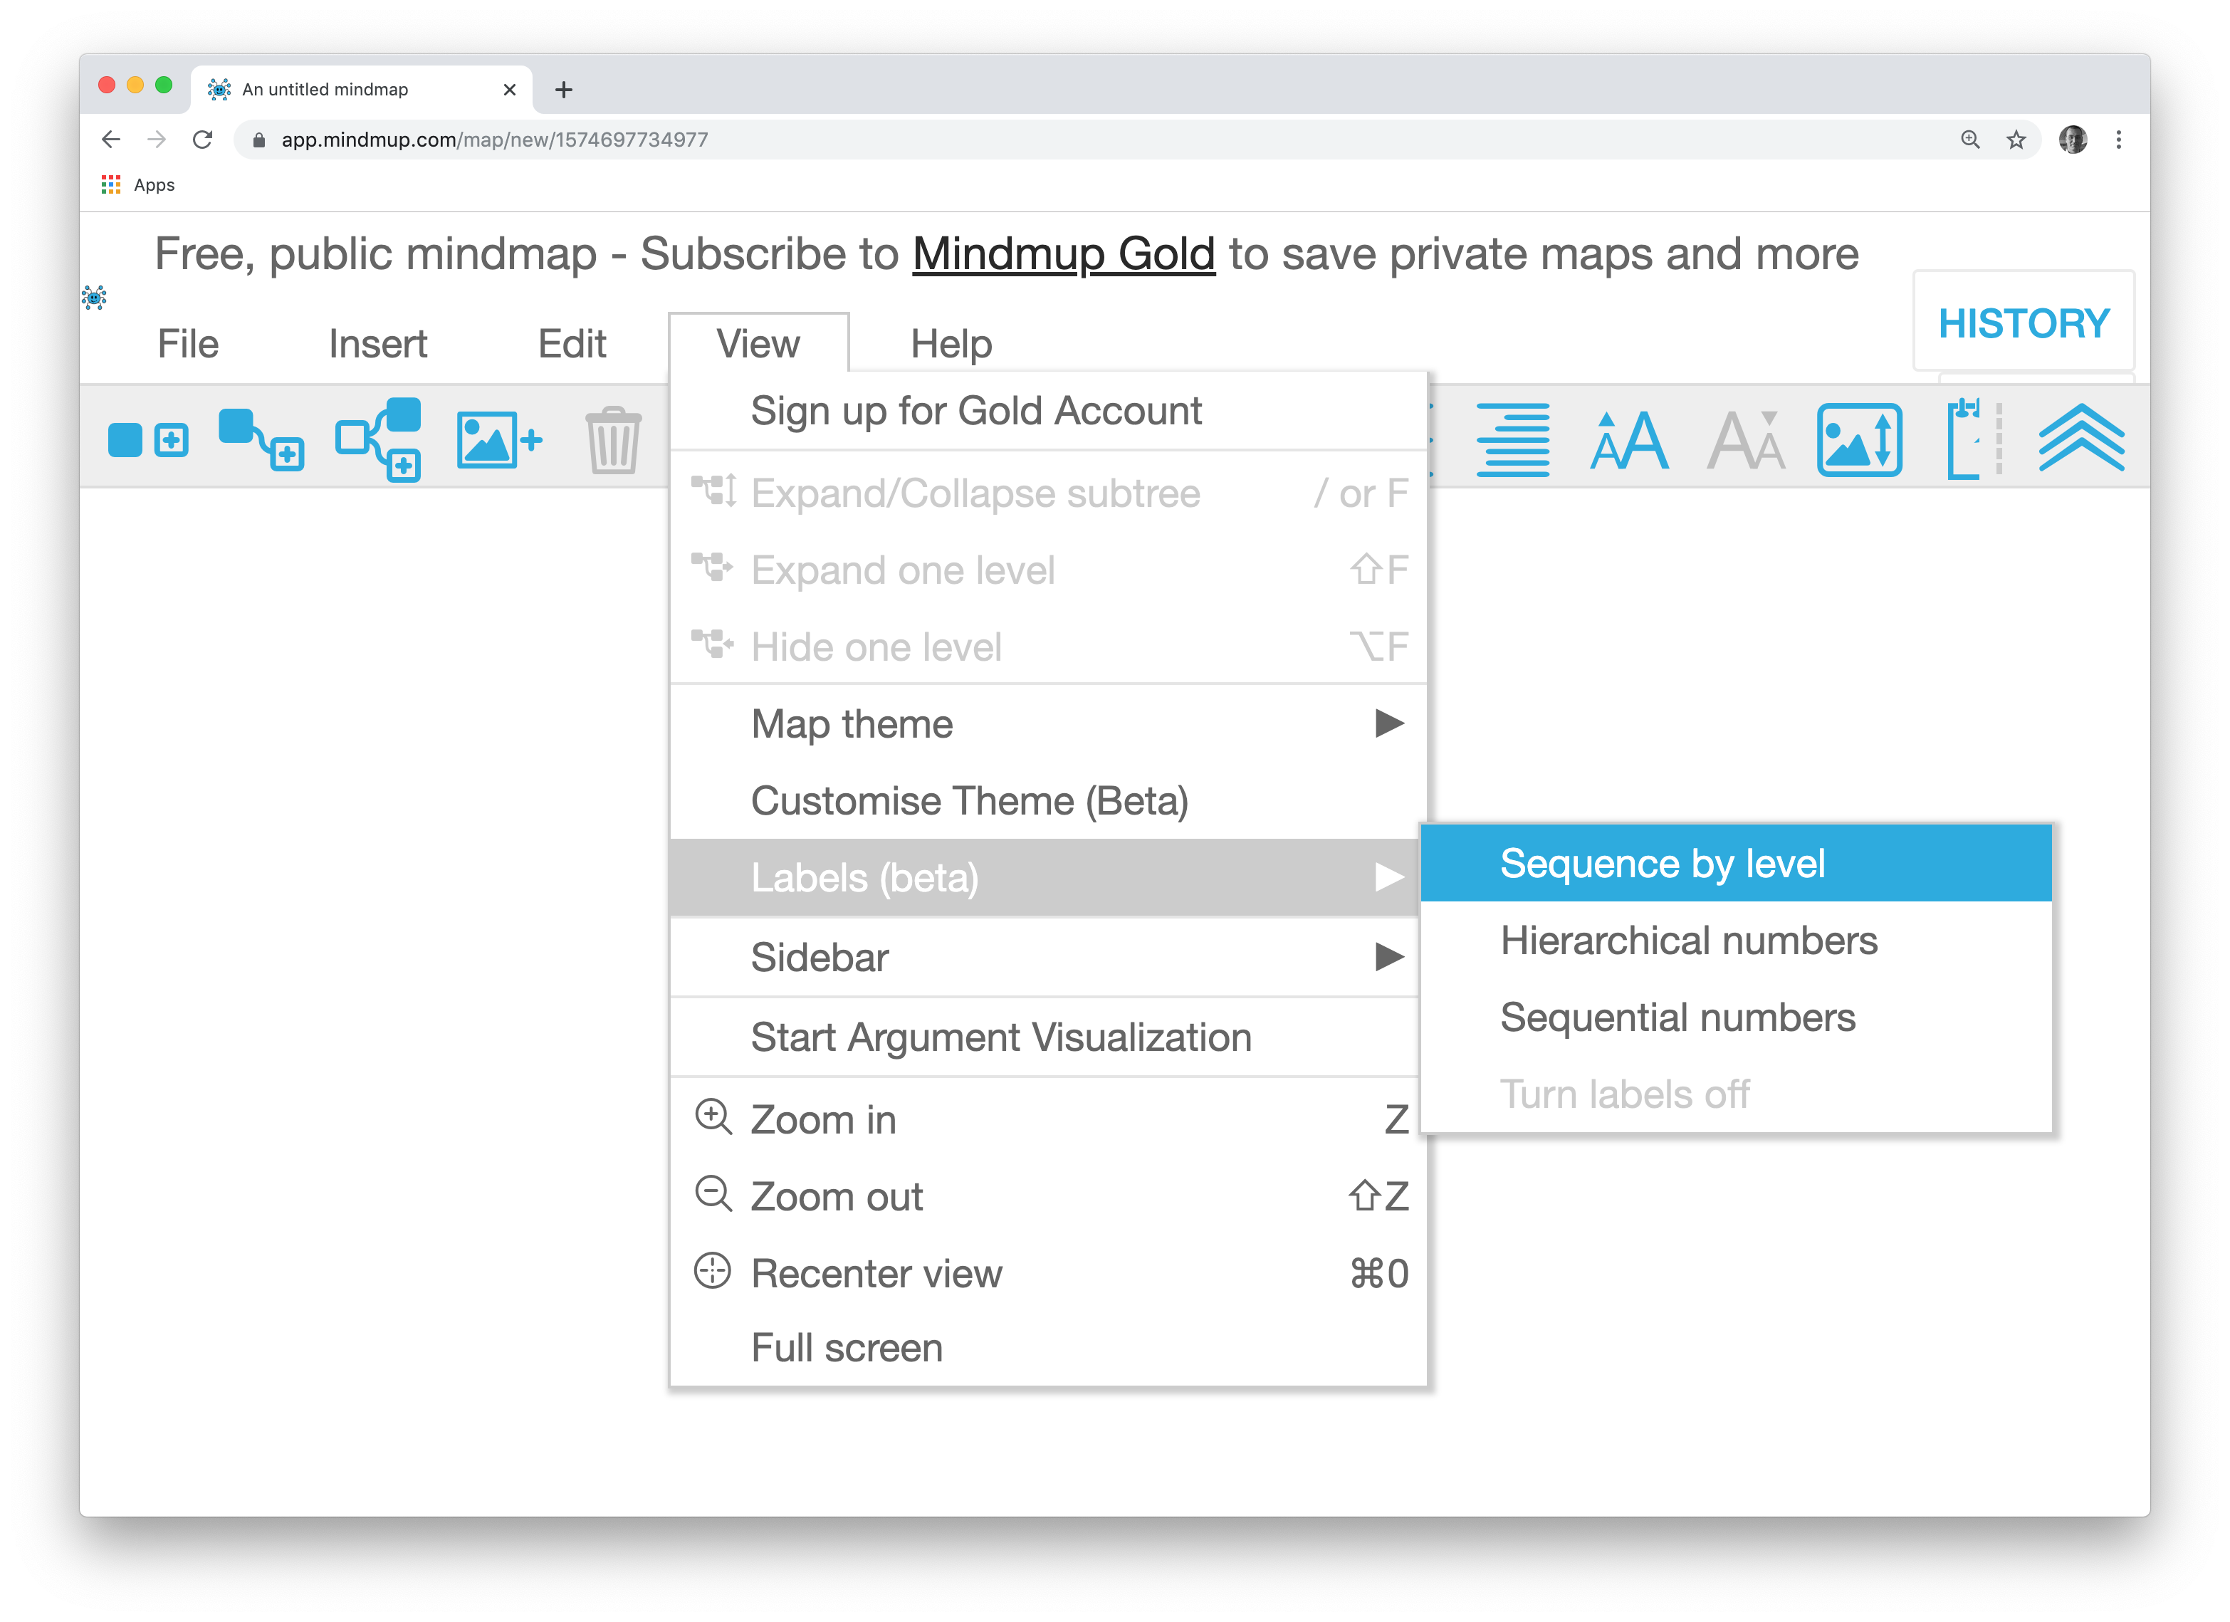Open the View menu
The width and height of the screenshot is (2230, 1622).
[758, 344]
